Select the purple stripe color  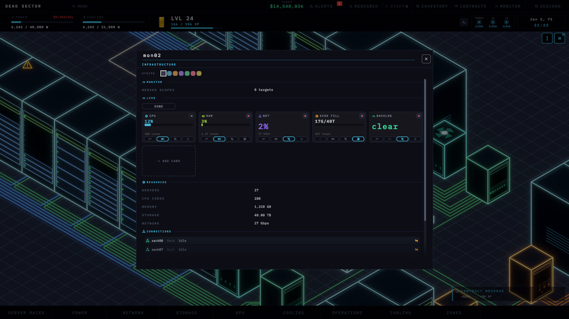[x=181, y=73]
